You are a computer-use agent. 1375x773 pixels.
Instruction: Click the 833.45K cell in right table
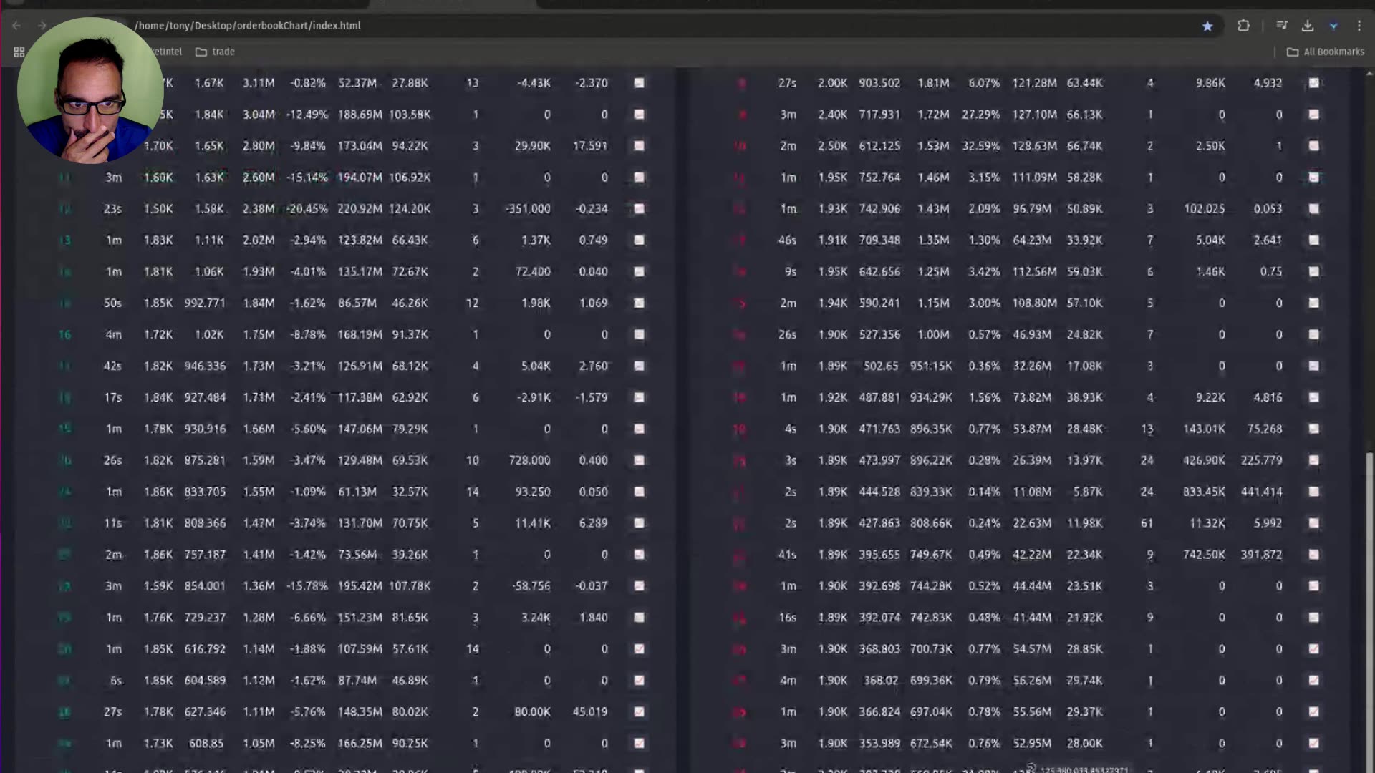coord(1204,492)
